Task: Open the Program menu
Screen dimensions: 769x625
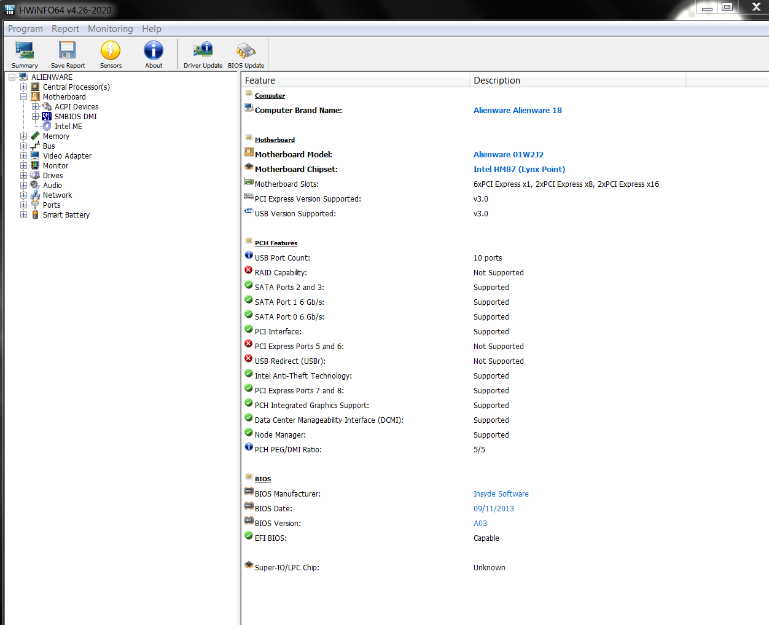Action: [x=25, y=29]
